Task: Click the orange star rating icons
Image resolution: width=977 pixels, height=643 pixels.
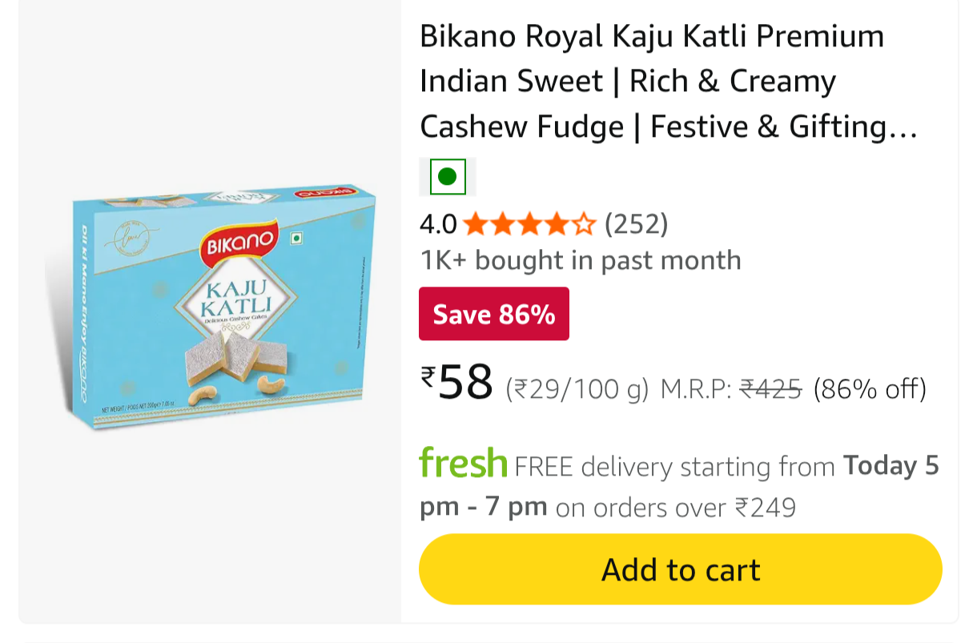Action: click(529, 224)
